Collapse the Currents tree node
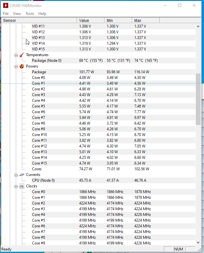The height and width of the screenshot is (253, 204). coord(16,175)
